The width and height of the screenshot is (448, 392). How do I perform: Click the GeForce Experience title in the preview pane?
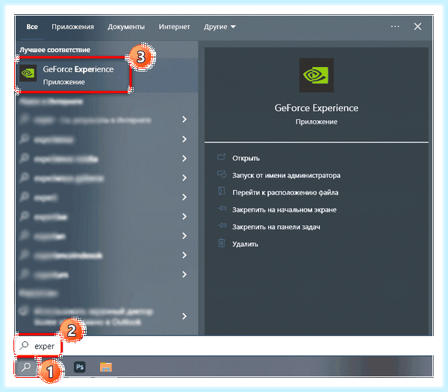317,108
